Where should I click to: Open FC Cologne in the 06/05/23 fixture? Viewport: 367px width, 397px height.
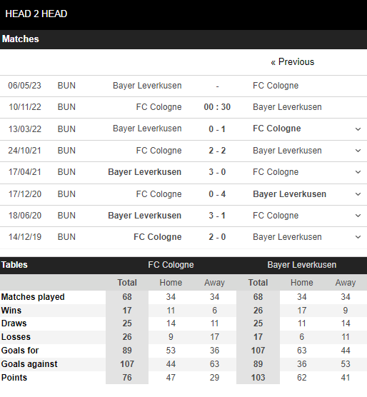coord(276,86)
